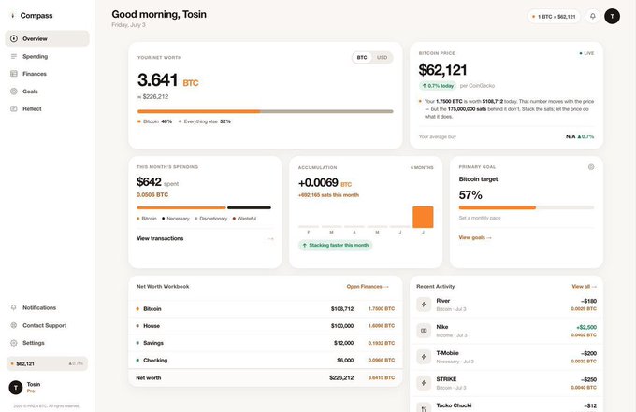Click the Stacking faster this month badge
Image resolution: width=636 pixels, height=412 pixels.
pos(335,245)
